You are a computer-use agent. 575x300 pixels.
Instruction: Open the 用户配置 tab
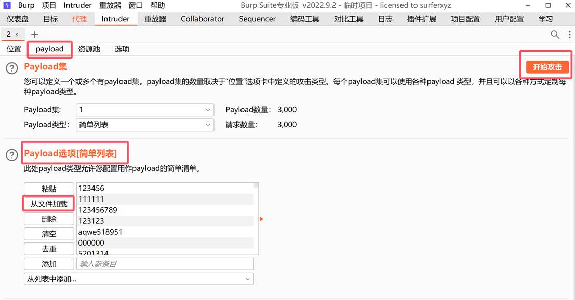pos(509,19)
